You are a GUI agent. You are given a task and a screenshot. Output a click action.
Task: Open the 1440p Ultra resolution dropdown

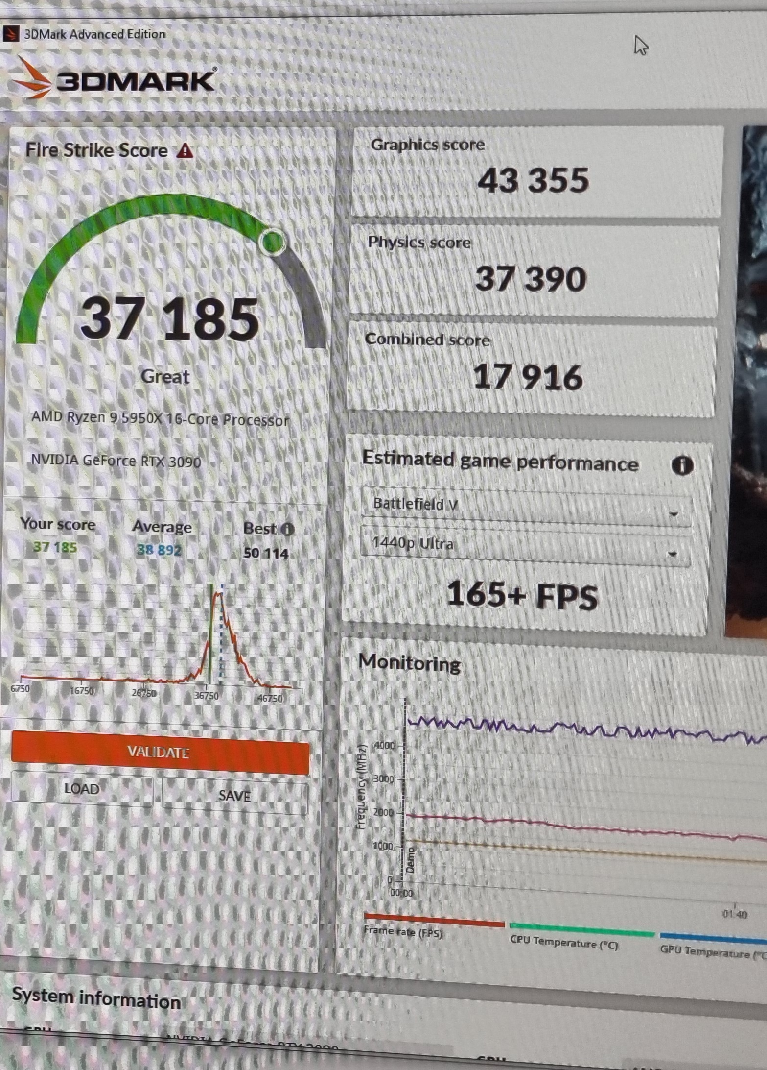[x=525, y=547]
